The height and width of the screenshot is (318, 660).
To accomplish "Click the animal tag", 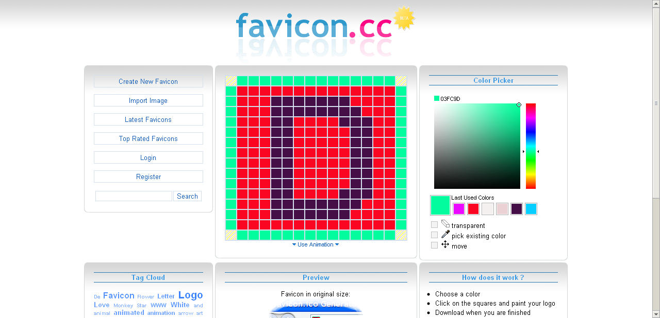I will coord(102,313).
